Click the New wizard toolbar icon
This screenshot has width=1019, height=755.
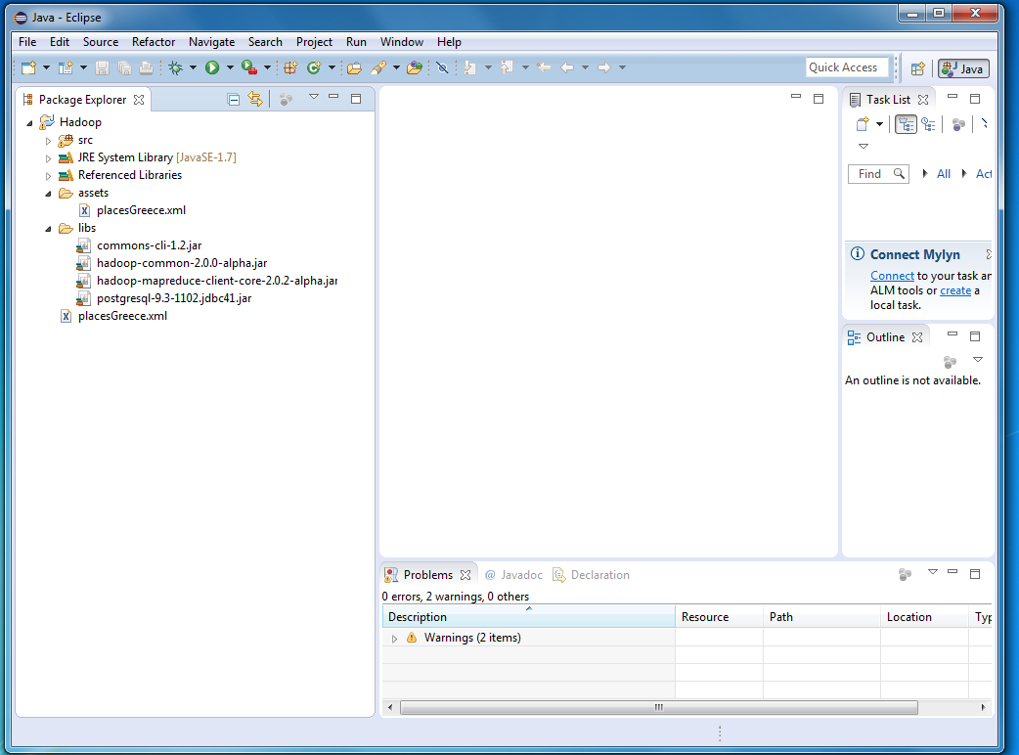pos(28,67)
